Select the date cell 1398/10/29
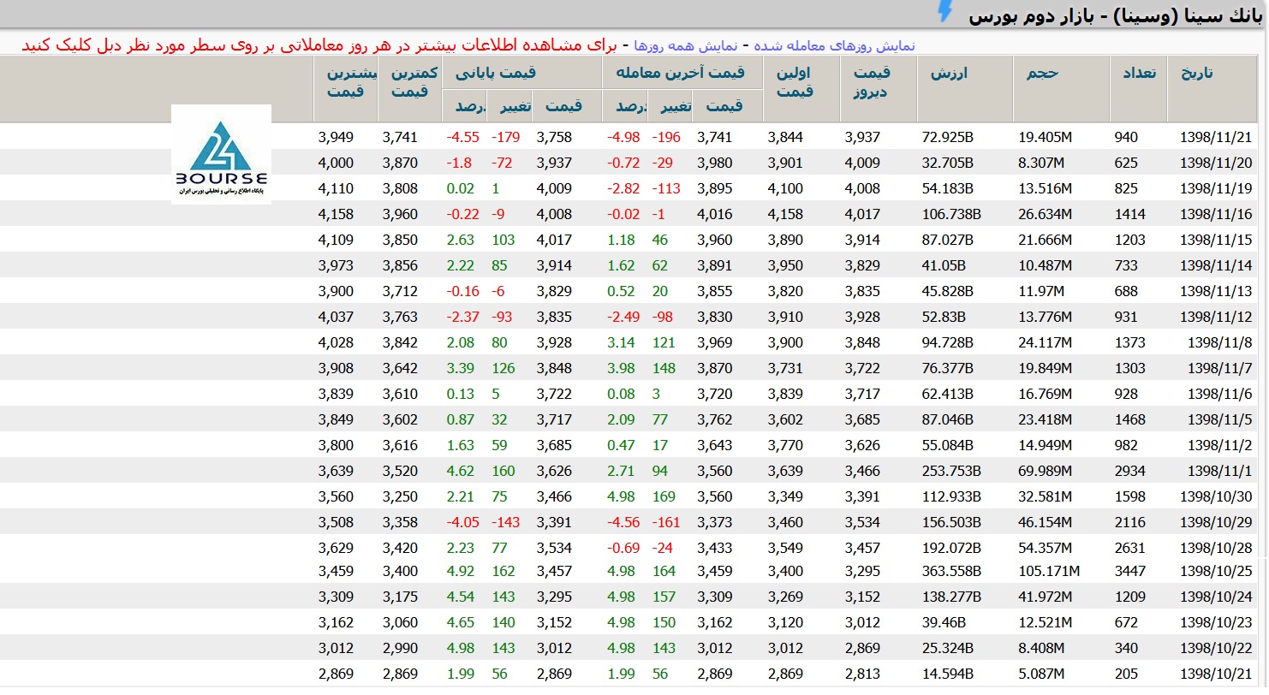The image size is (1269, 695). (1216, 522)
